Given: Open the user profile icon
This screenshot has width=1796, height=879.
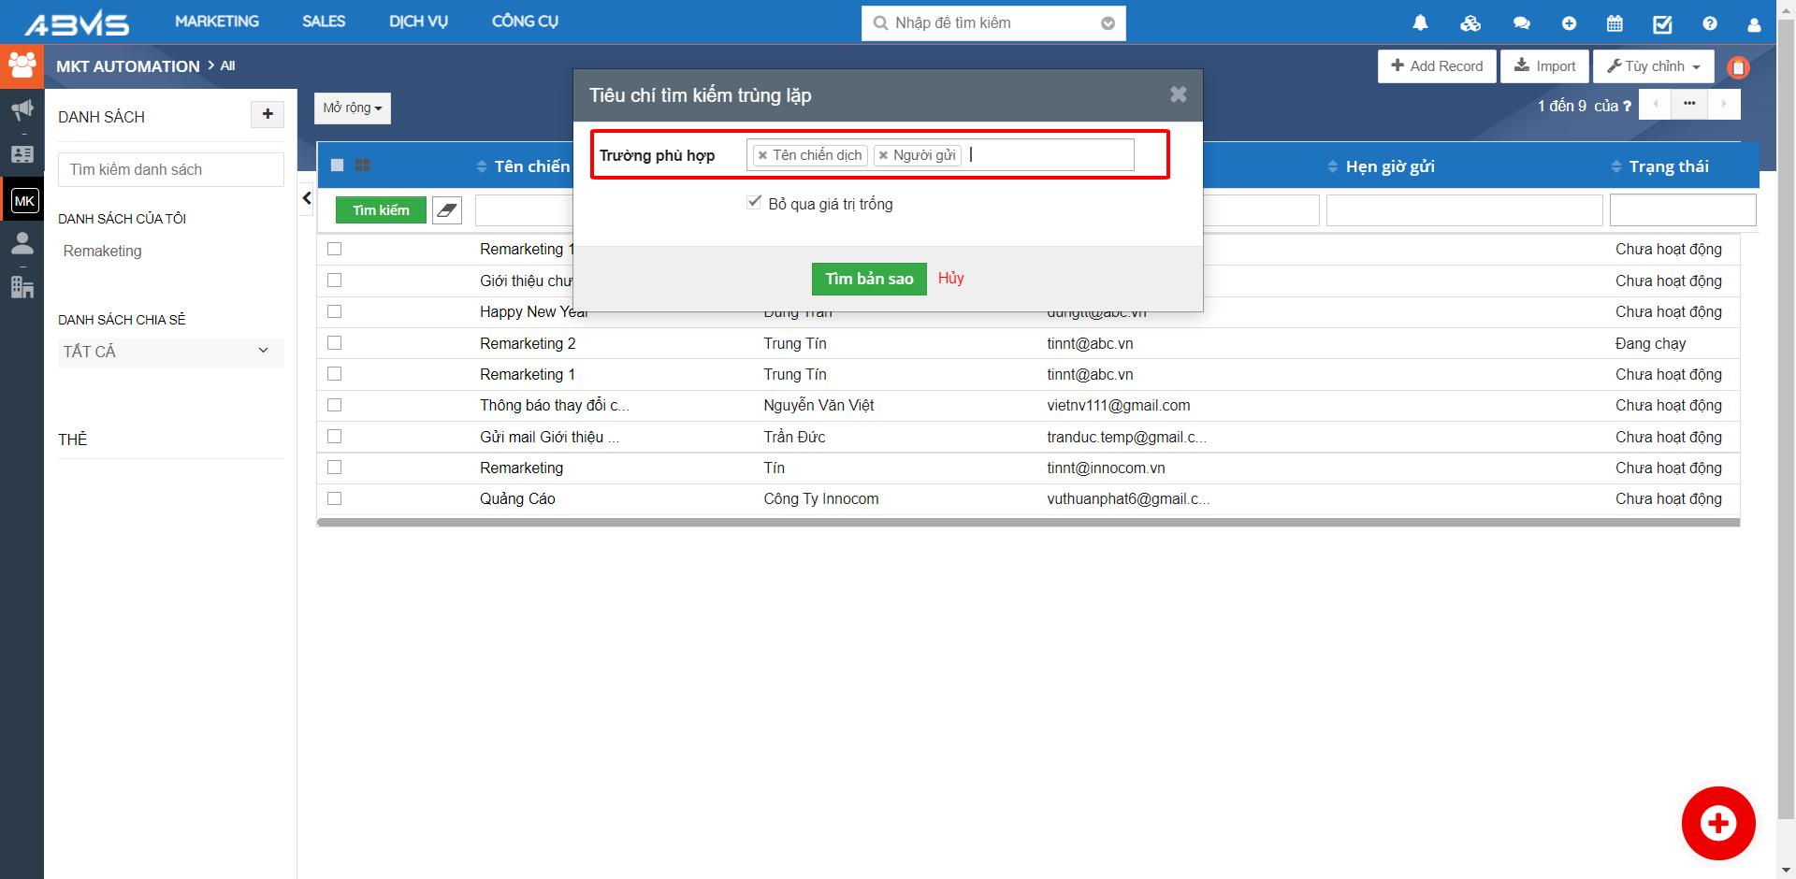Looking at the screenshot, I should point(1754,24).
